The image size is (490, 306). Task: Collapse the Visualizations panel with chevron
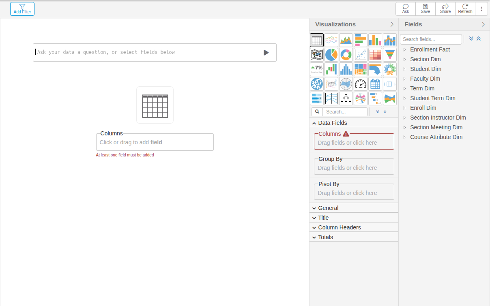click(392, 24)
